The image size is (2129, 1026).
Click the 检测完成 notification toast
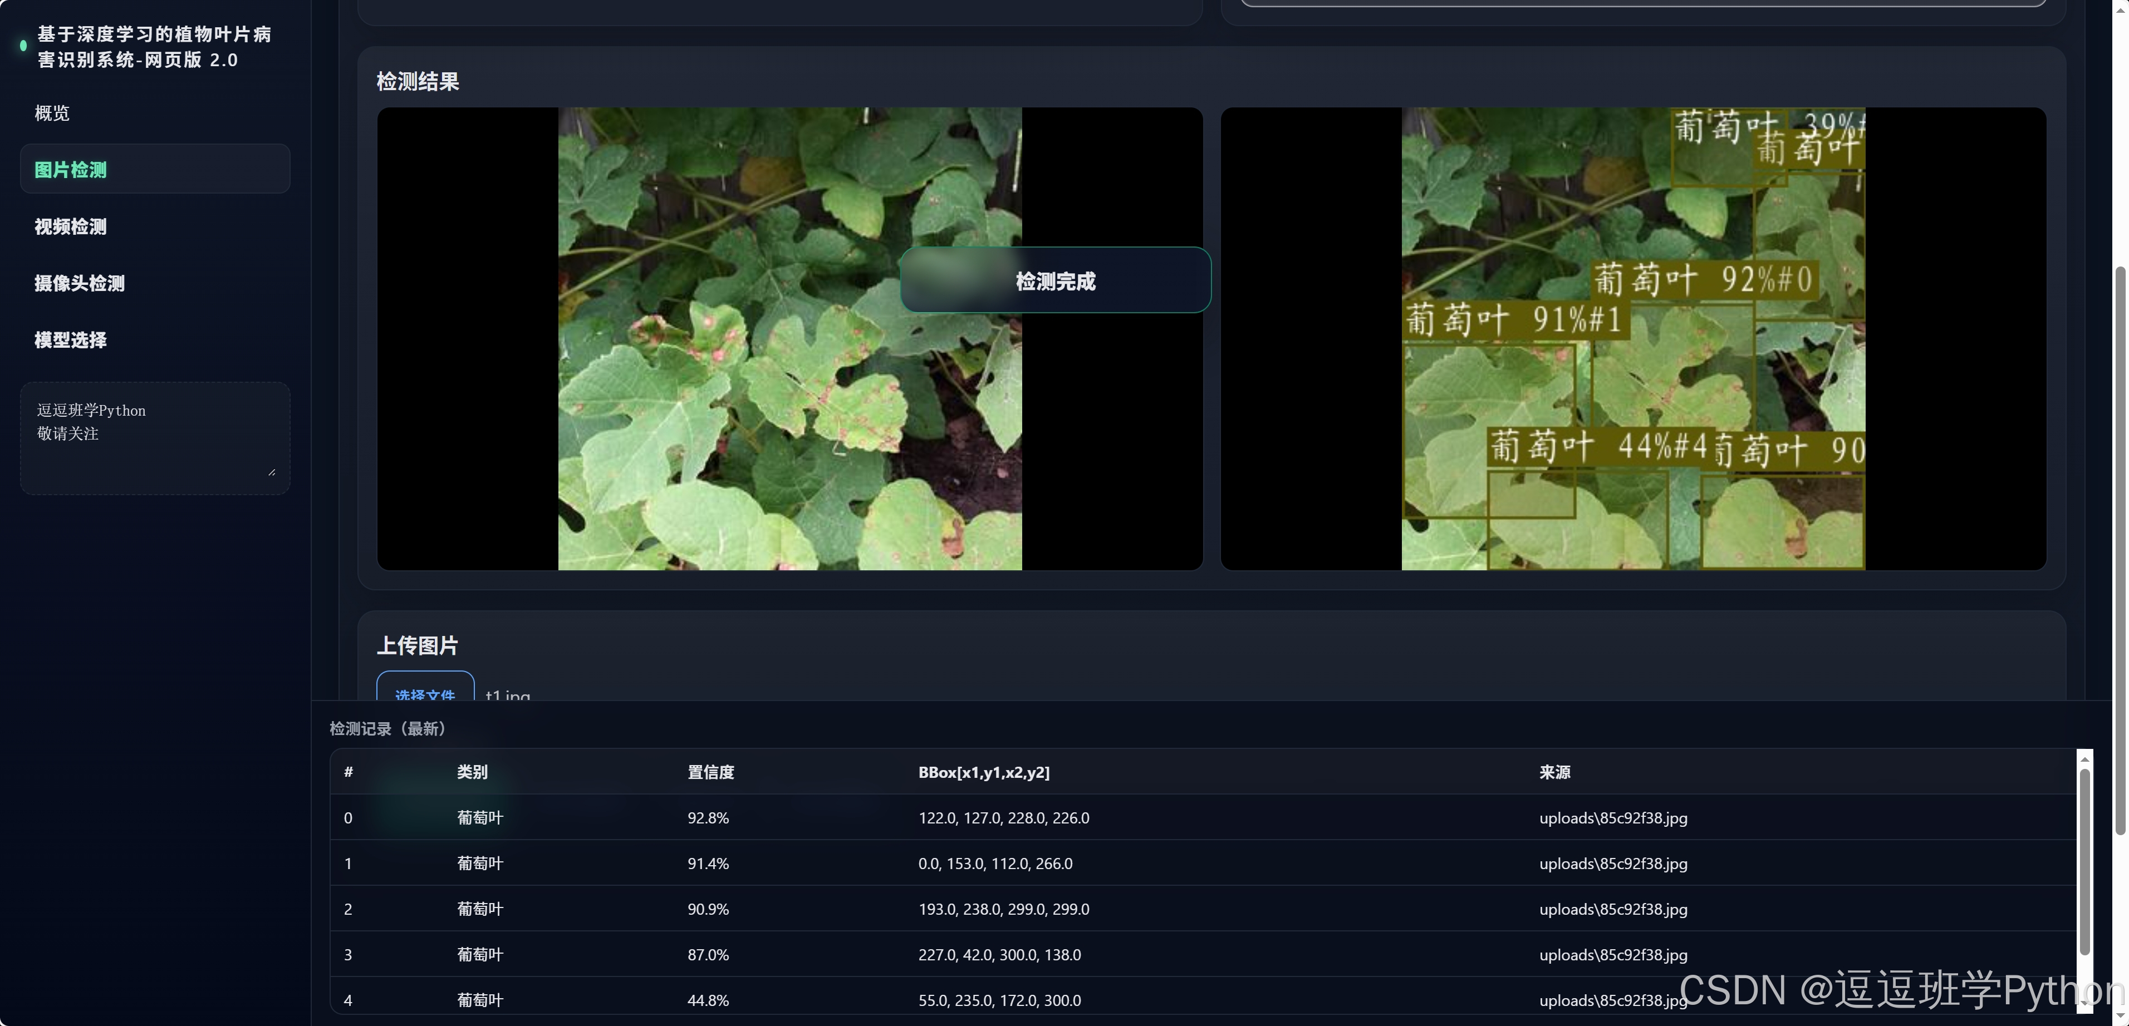pos(1054,281)
